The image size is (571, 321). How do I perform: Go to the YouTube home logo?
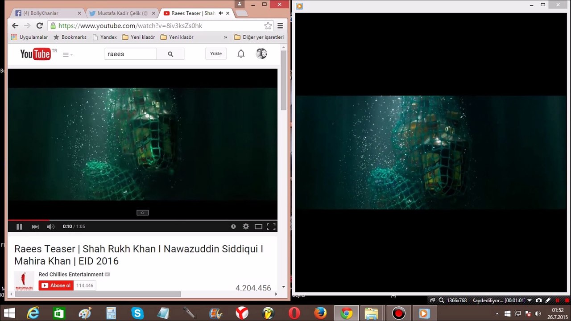coord(36,54)
